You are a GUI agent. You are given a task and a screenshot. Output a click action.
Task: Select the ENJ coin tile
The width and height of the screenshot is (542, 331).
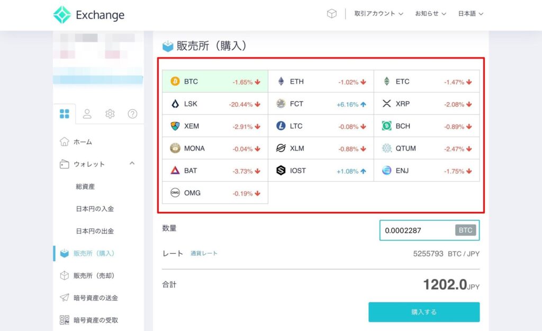pos(427,171)
